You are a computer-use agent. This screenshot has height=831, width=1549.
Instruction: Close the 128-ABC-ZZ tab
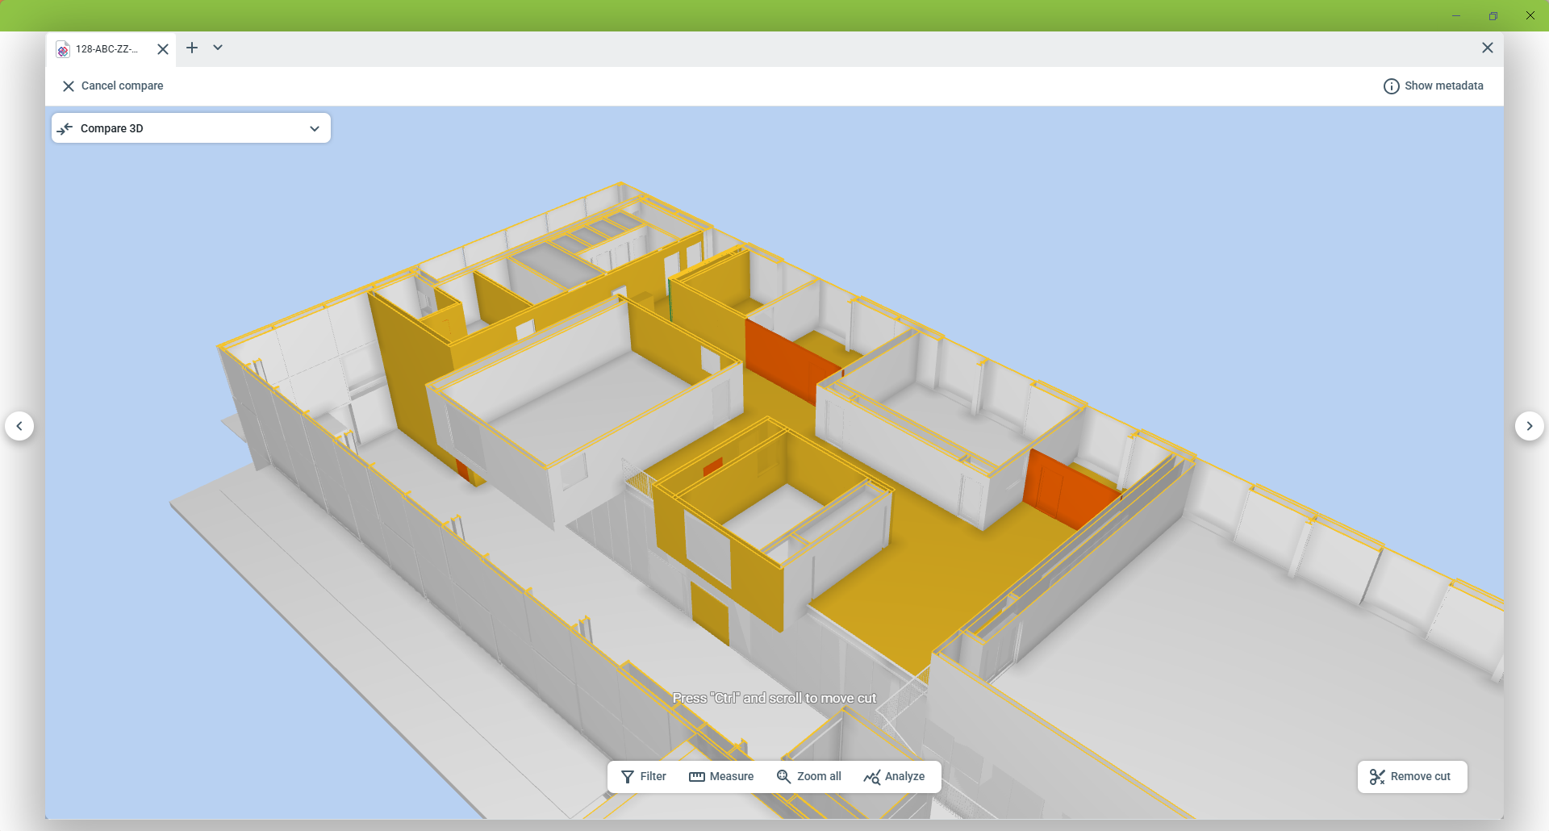click(x=163, y=49)
